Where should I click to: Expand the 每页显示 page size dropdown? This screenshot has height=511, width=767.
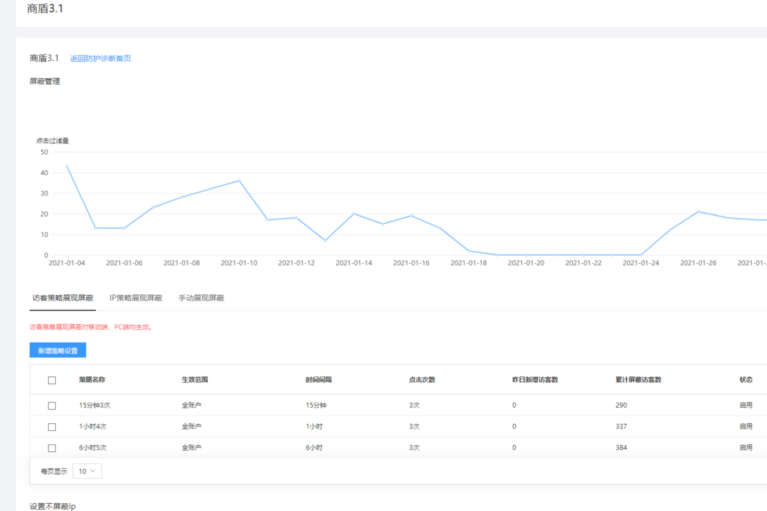coord(87,471)
